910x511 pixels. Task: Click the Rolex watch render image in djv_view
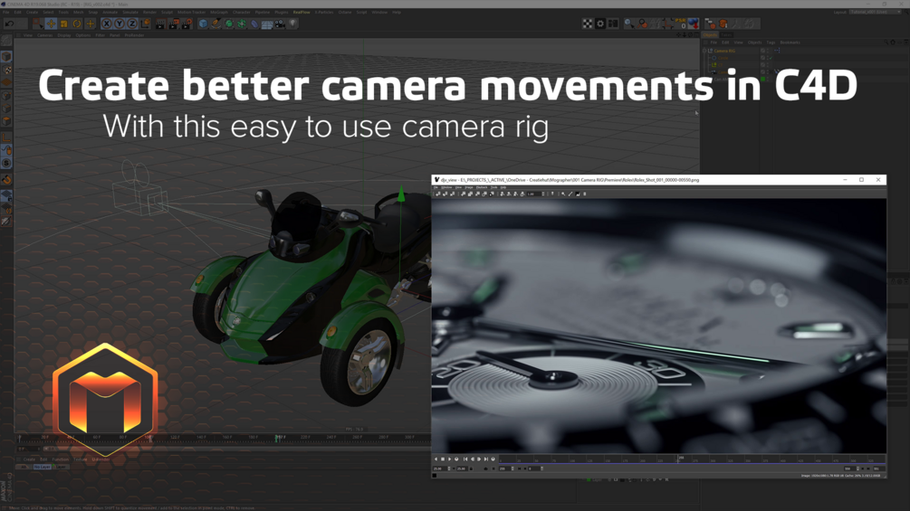click(658, 326)
